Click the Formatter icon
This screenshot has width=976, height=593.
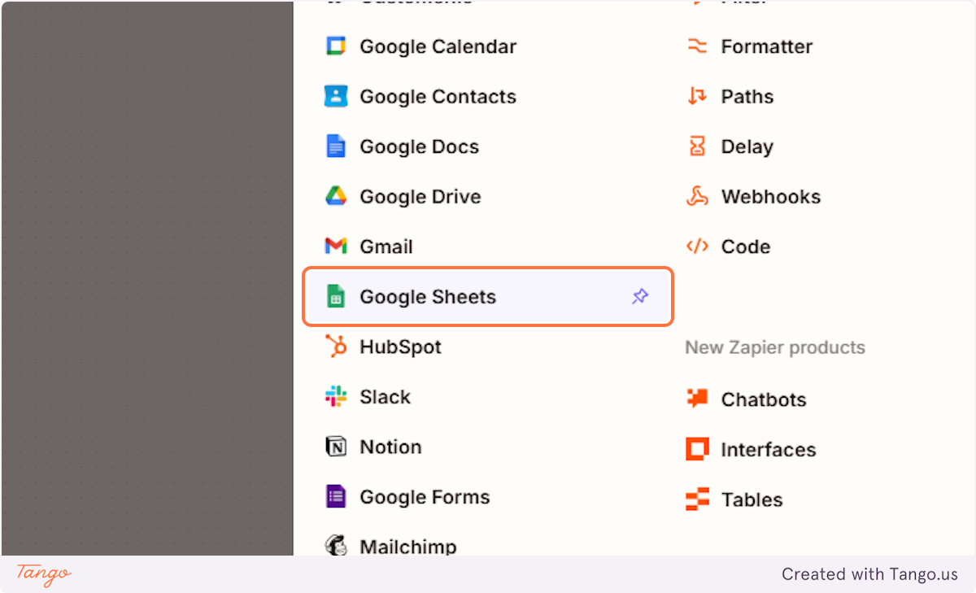pyautogui.click(x=697, y=46)
